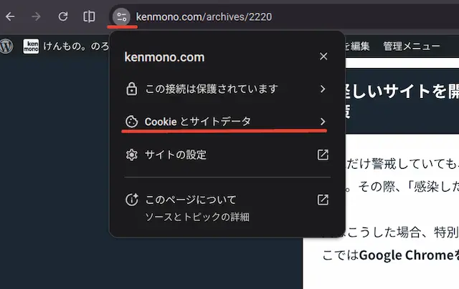Image resolution: width=459 pixels, height=289 pixels.
Task: Click the cookie icon in the popup
Action: point(131,122)
